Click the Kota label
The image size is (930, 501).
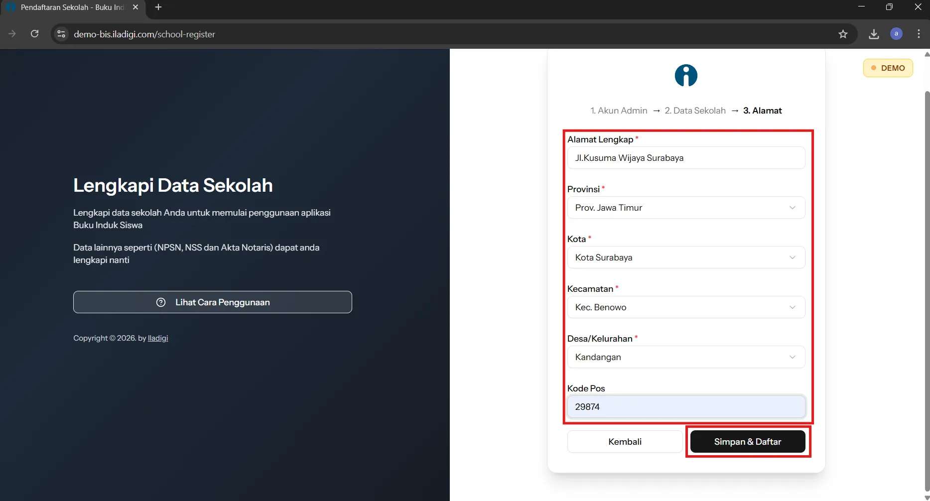(x=576, y=239)
